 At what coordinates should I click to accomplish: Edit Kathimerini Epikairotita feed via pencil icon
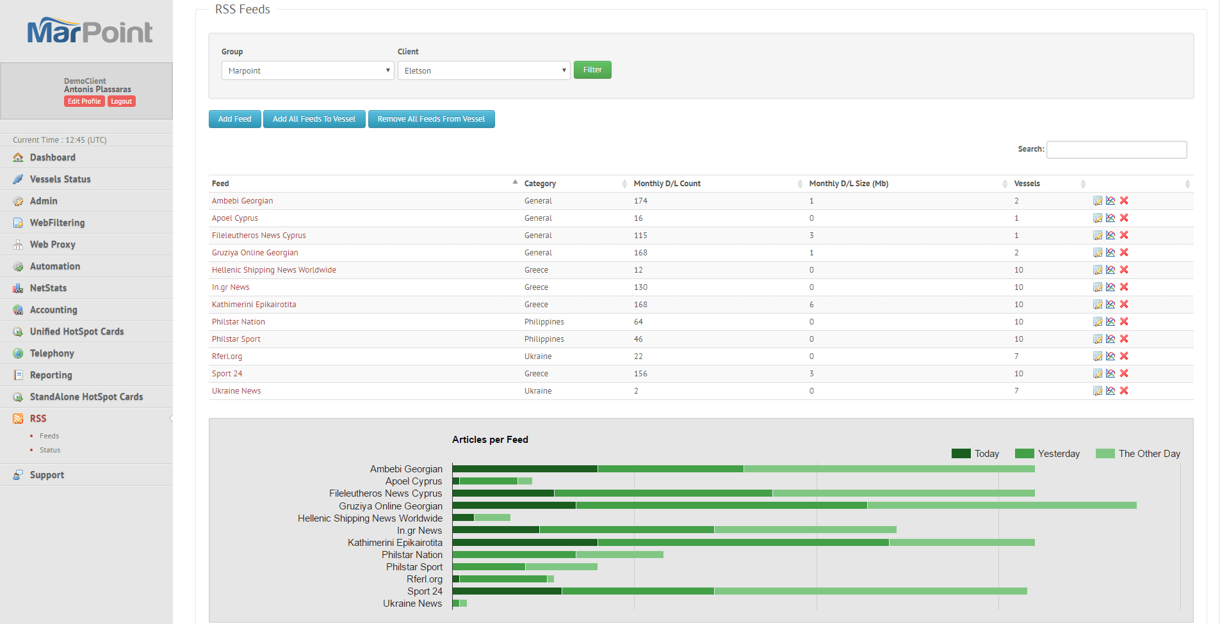pyautogui.click(x=1098, y=305)
